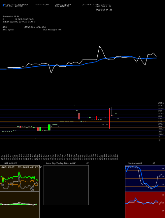Image resolution: width=165 pixels, height=218 pixels.
Task: Click the 'Avg Vol: 0 M' label
Action: coord(104,6)
